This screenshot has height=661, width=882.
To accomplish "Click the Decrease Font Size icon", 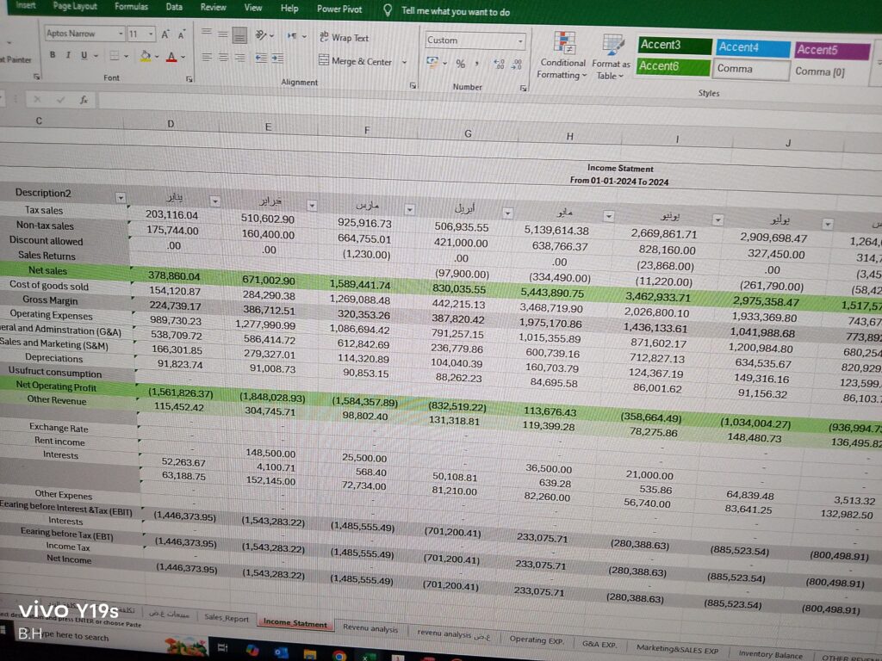I will click(x=181, y=35).
